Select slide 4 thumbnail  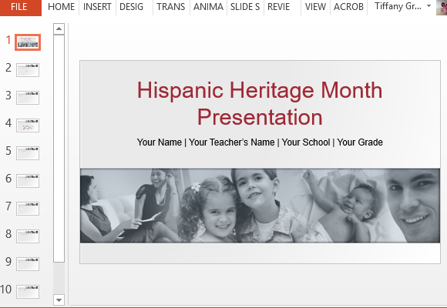click(x=28, y=126)
